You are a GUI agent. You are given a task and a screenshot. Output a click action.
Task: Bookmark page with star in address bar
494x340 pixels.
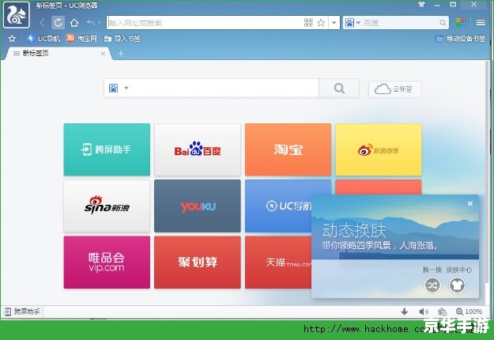(x=321, y=23)
